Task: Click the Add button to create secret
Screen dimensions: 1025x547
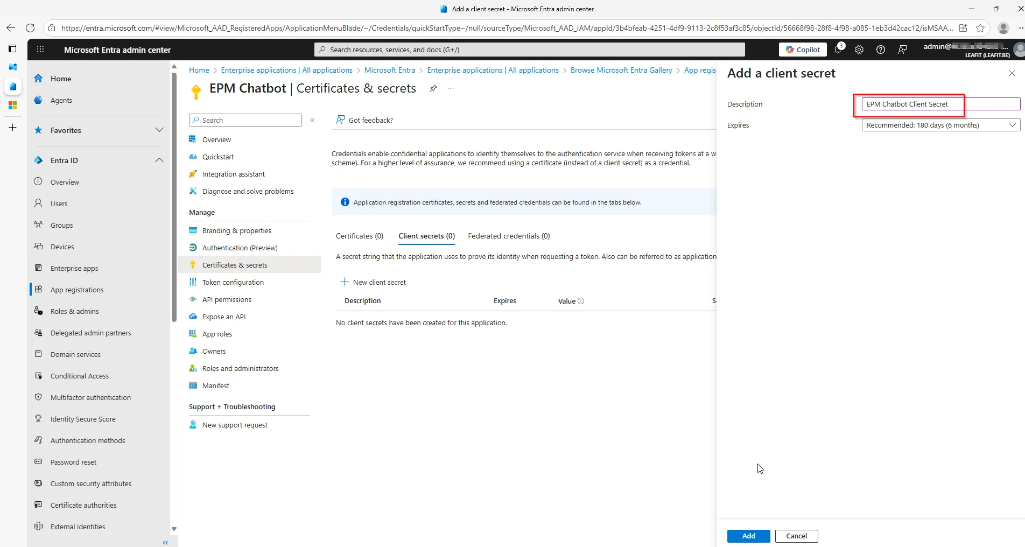Action: (x=748, y=536)
